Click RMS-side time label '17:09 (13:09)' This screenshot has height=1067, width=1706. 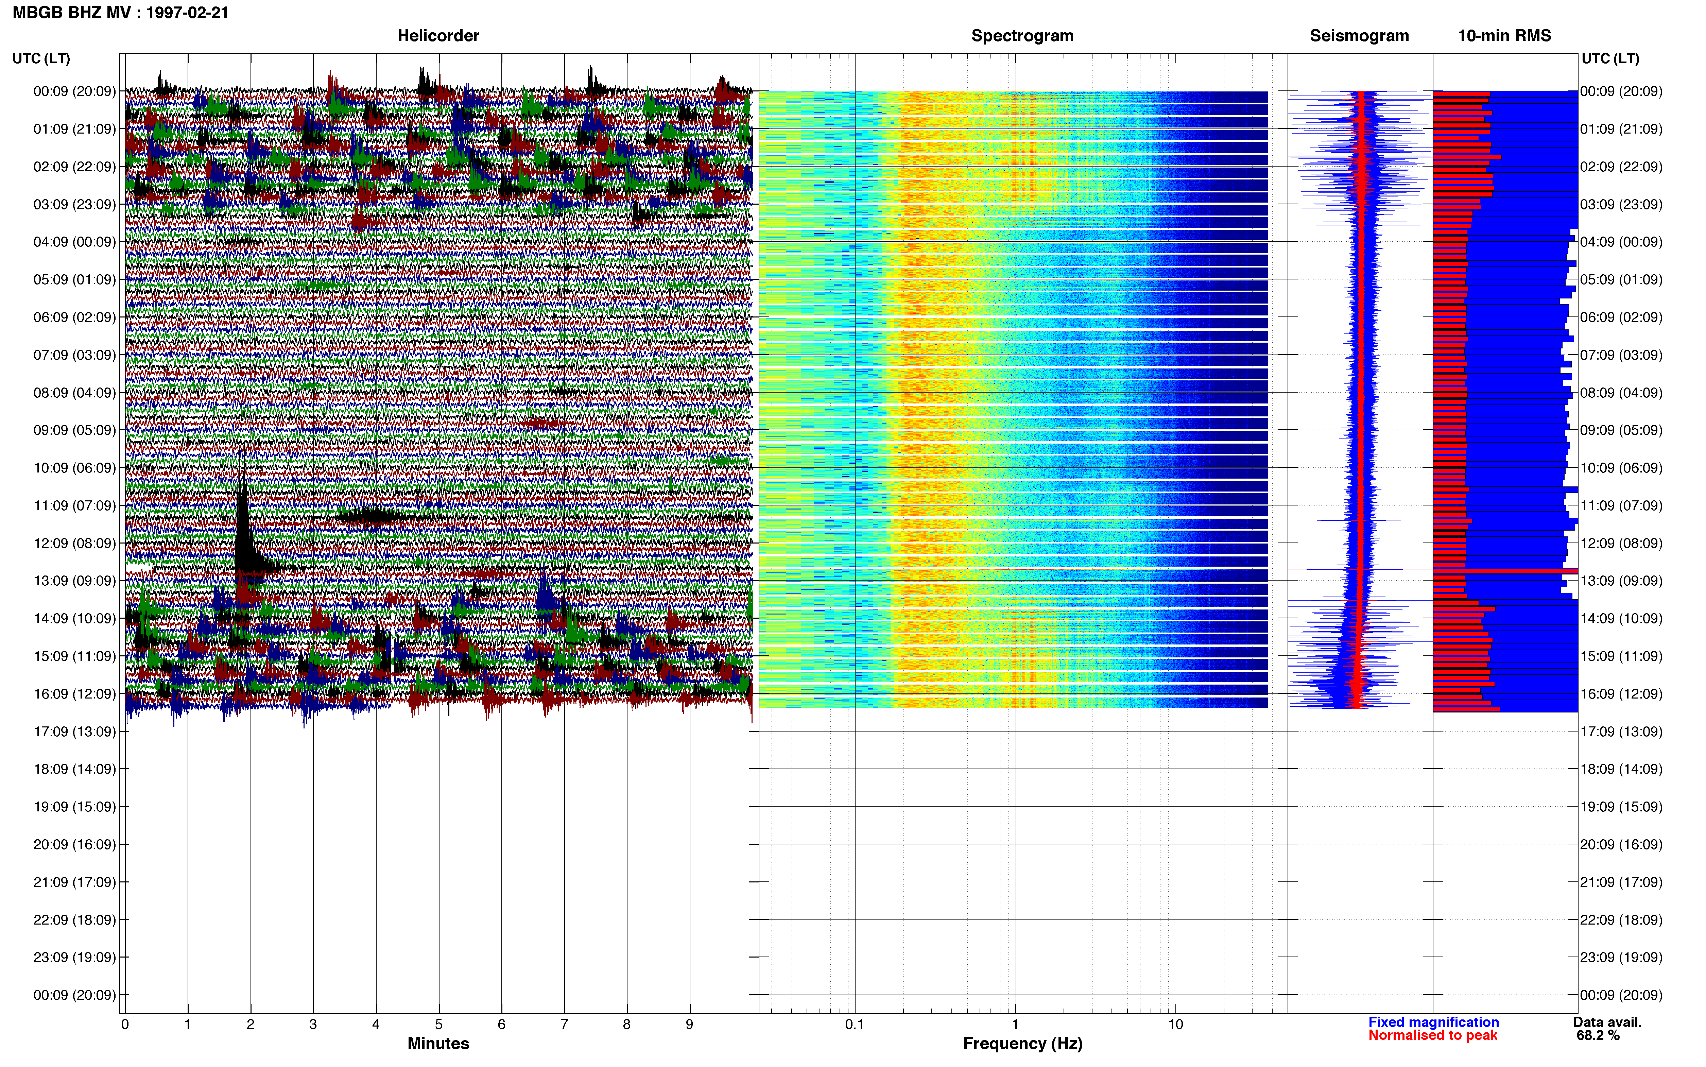(1621, 732)
